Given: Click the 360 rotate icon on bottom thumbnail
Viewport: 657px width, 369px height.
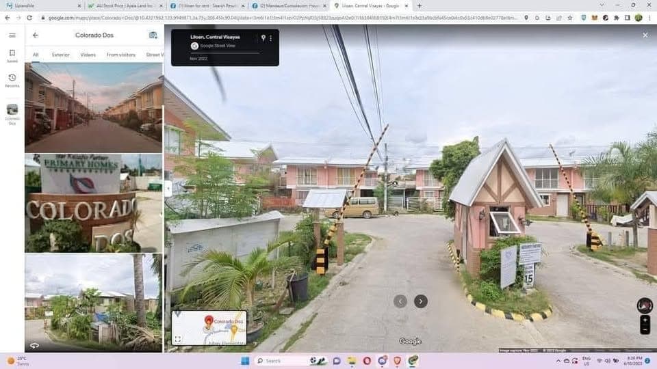Looking at the screenshot, I should click(x=34, y=346).
